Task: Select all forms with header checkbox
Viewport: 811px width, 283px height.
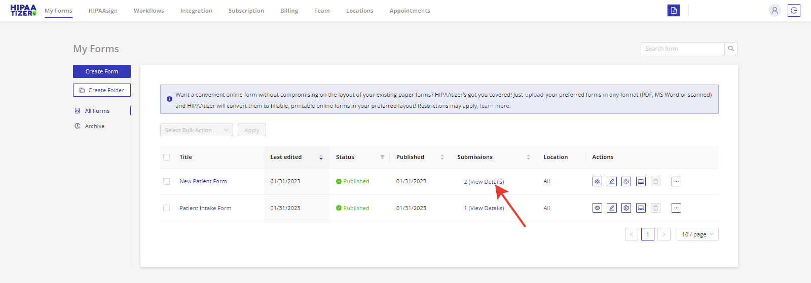Action: tap(167, 157)
